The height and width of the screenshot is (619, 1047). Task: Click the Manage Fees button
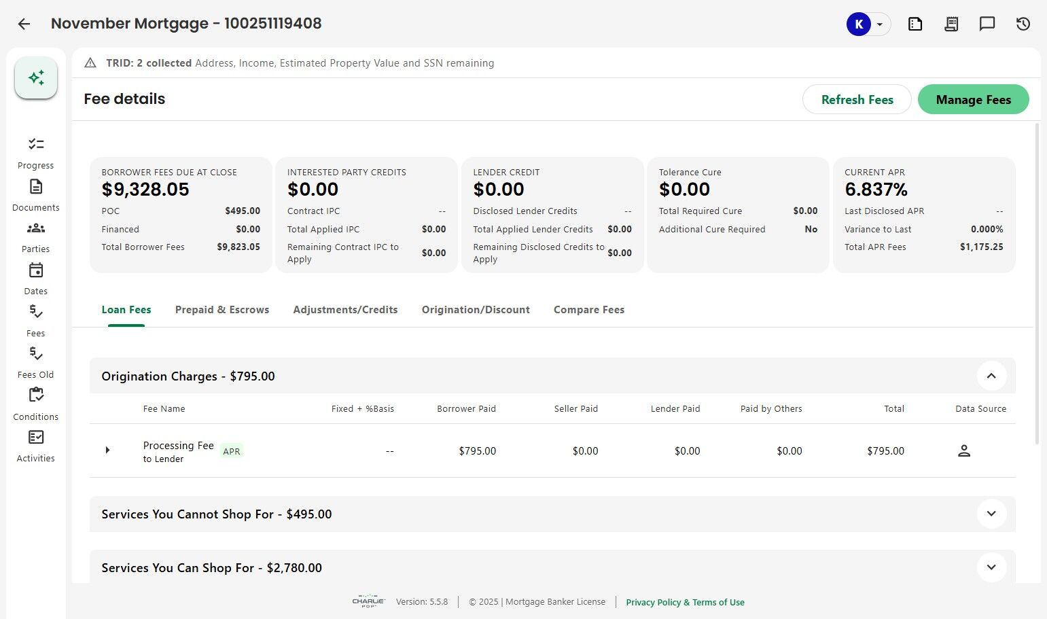(x=973, y=100)
